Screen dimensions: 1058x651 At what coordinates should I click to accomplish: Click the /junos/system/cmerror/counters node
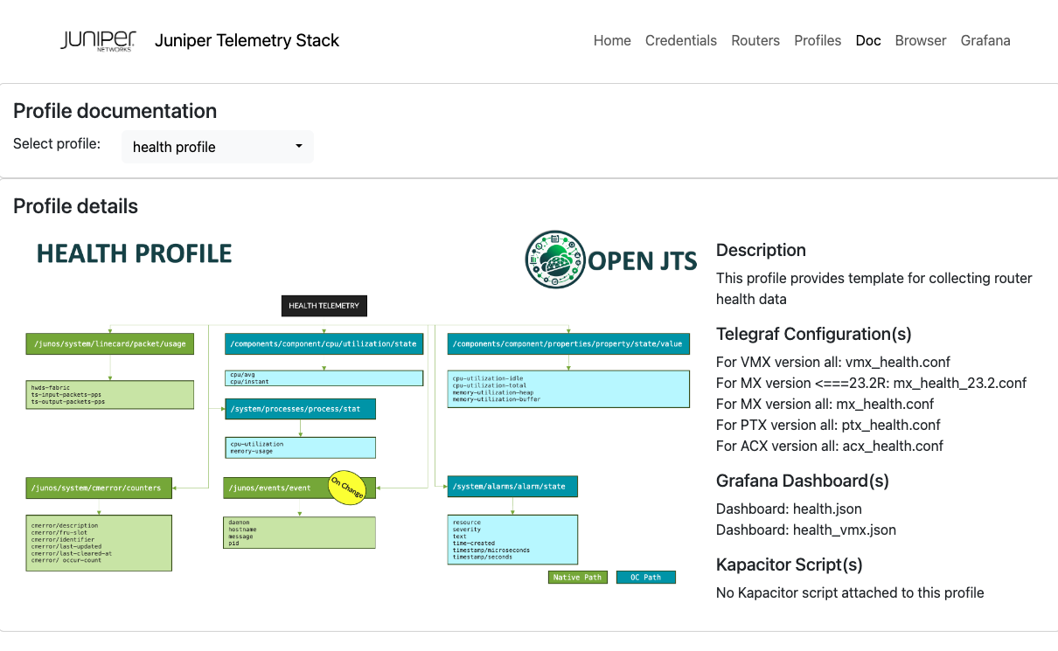tap(98, 488)
